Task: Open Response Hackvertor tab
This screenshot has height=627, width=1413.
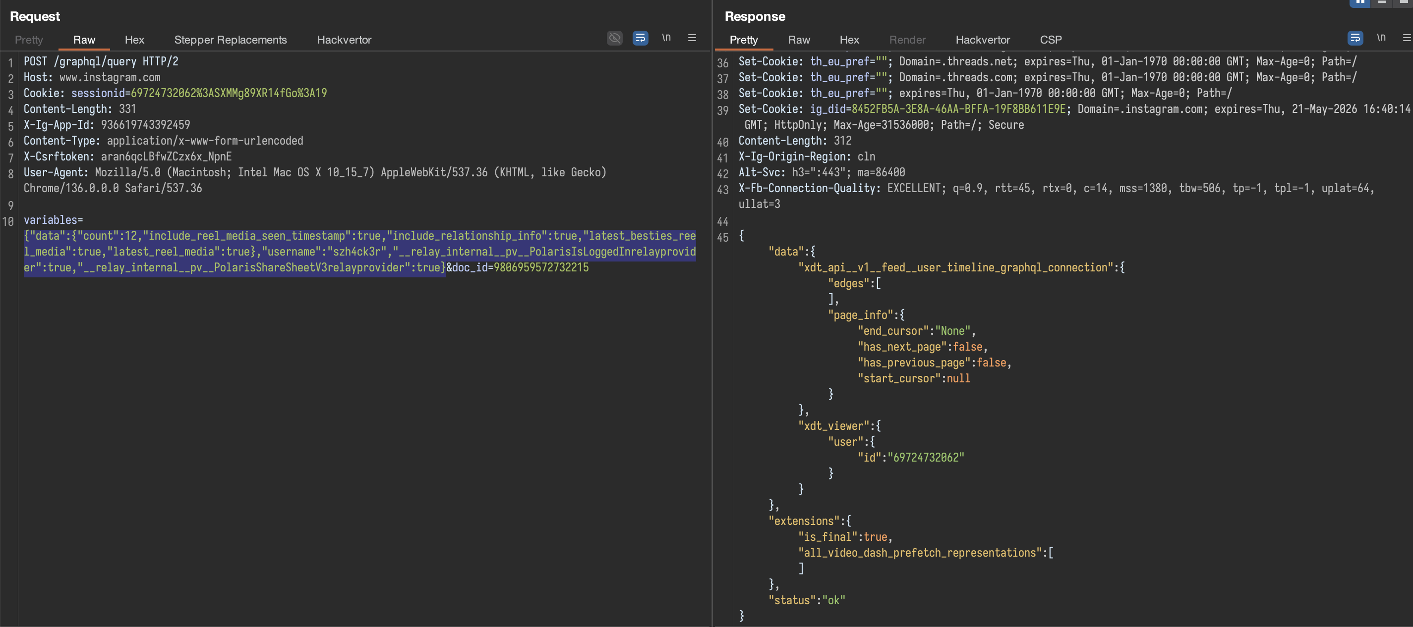Action: pyautogui.click(x=983, y=40)
